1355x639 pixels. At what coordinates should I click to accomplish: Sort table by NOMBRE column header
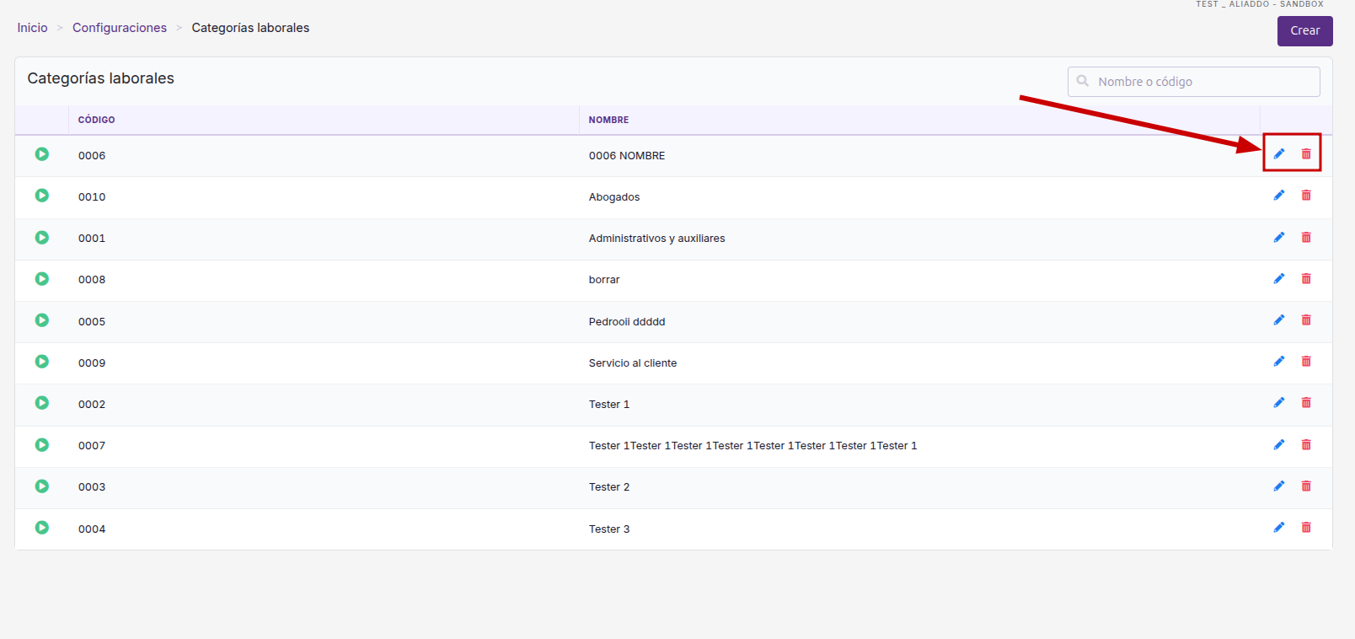pyautogui.click(x=608, y=120)
